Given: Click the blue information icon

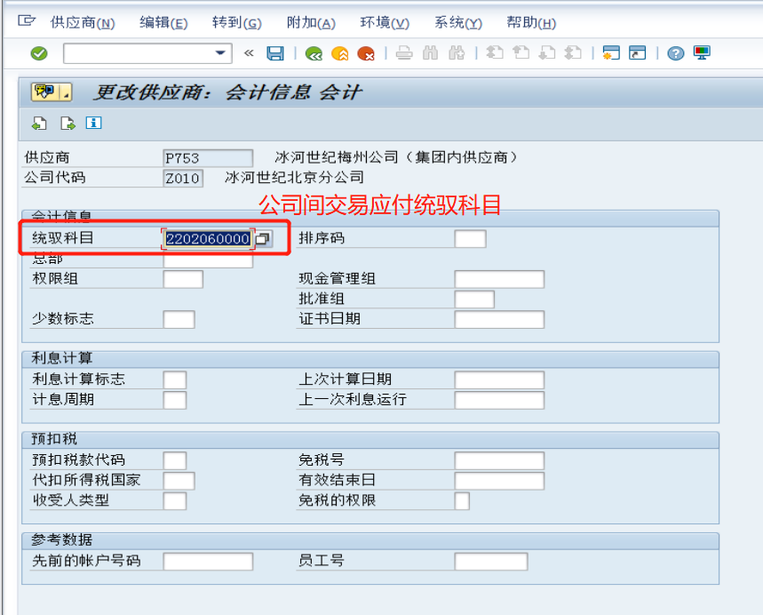Looking at the screenshot, I should 93,123.
